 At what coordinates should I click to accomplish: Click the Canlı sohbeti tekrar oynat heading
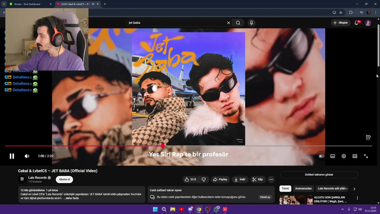point(166,190)
